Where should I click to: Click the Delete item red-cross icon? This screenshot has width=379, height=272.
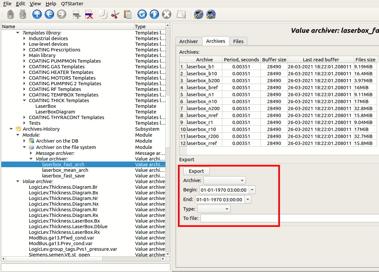[x=89, y=14]
